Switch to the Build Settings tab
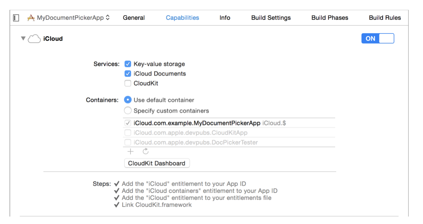This screenshot has width=423, height=224. pyautogui.click(x=271, y=18)
